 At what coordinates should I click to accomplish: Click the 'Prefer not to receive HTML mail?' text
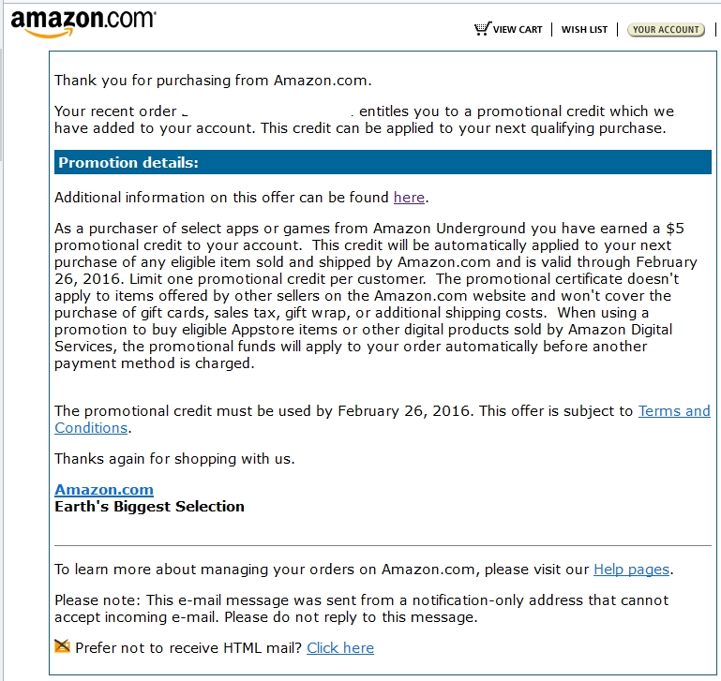click(188, 648)
